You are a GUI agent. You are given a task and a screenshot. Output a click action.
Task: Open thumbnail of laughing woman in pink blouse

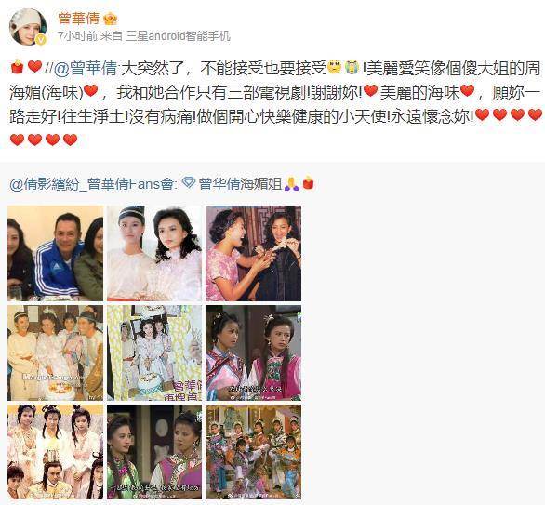[253, 253]
